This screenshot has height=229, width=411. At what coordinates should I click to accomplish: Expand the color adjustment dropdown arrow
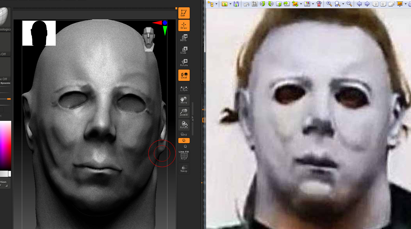(313, 4)
